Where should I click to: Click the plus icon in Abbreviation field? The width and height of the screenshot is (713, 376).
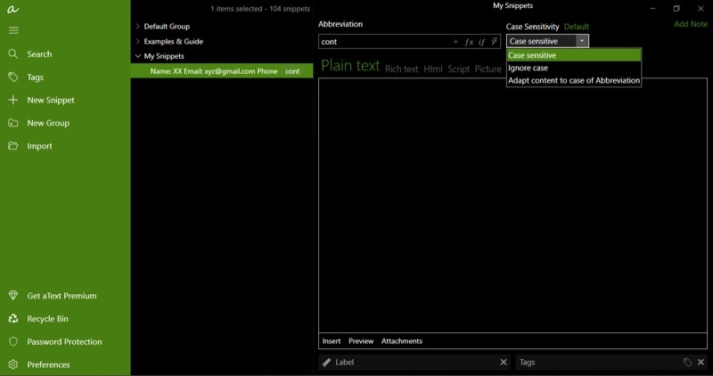pos(455,41)
